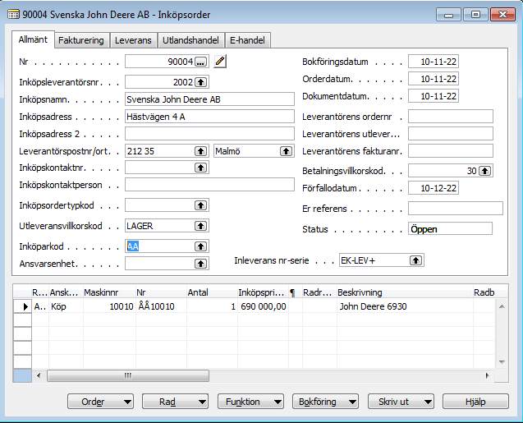Open the Inleverans nr-serie lookup arrow

415,260
